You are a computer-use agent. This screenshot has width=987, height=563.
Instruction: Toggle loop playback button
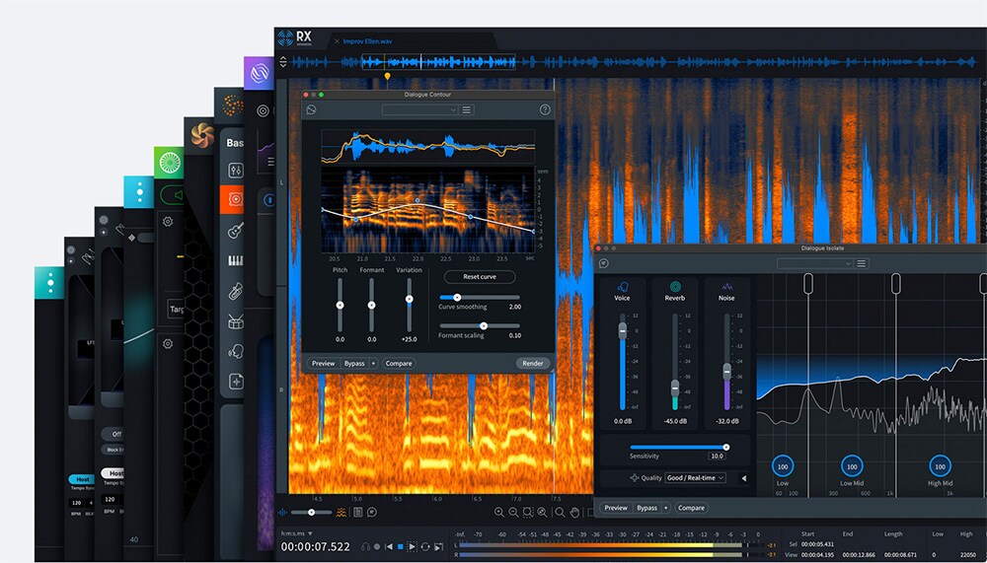(425, 547)
